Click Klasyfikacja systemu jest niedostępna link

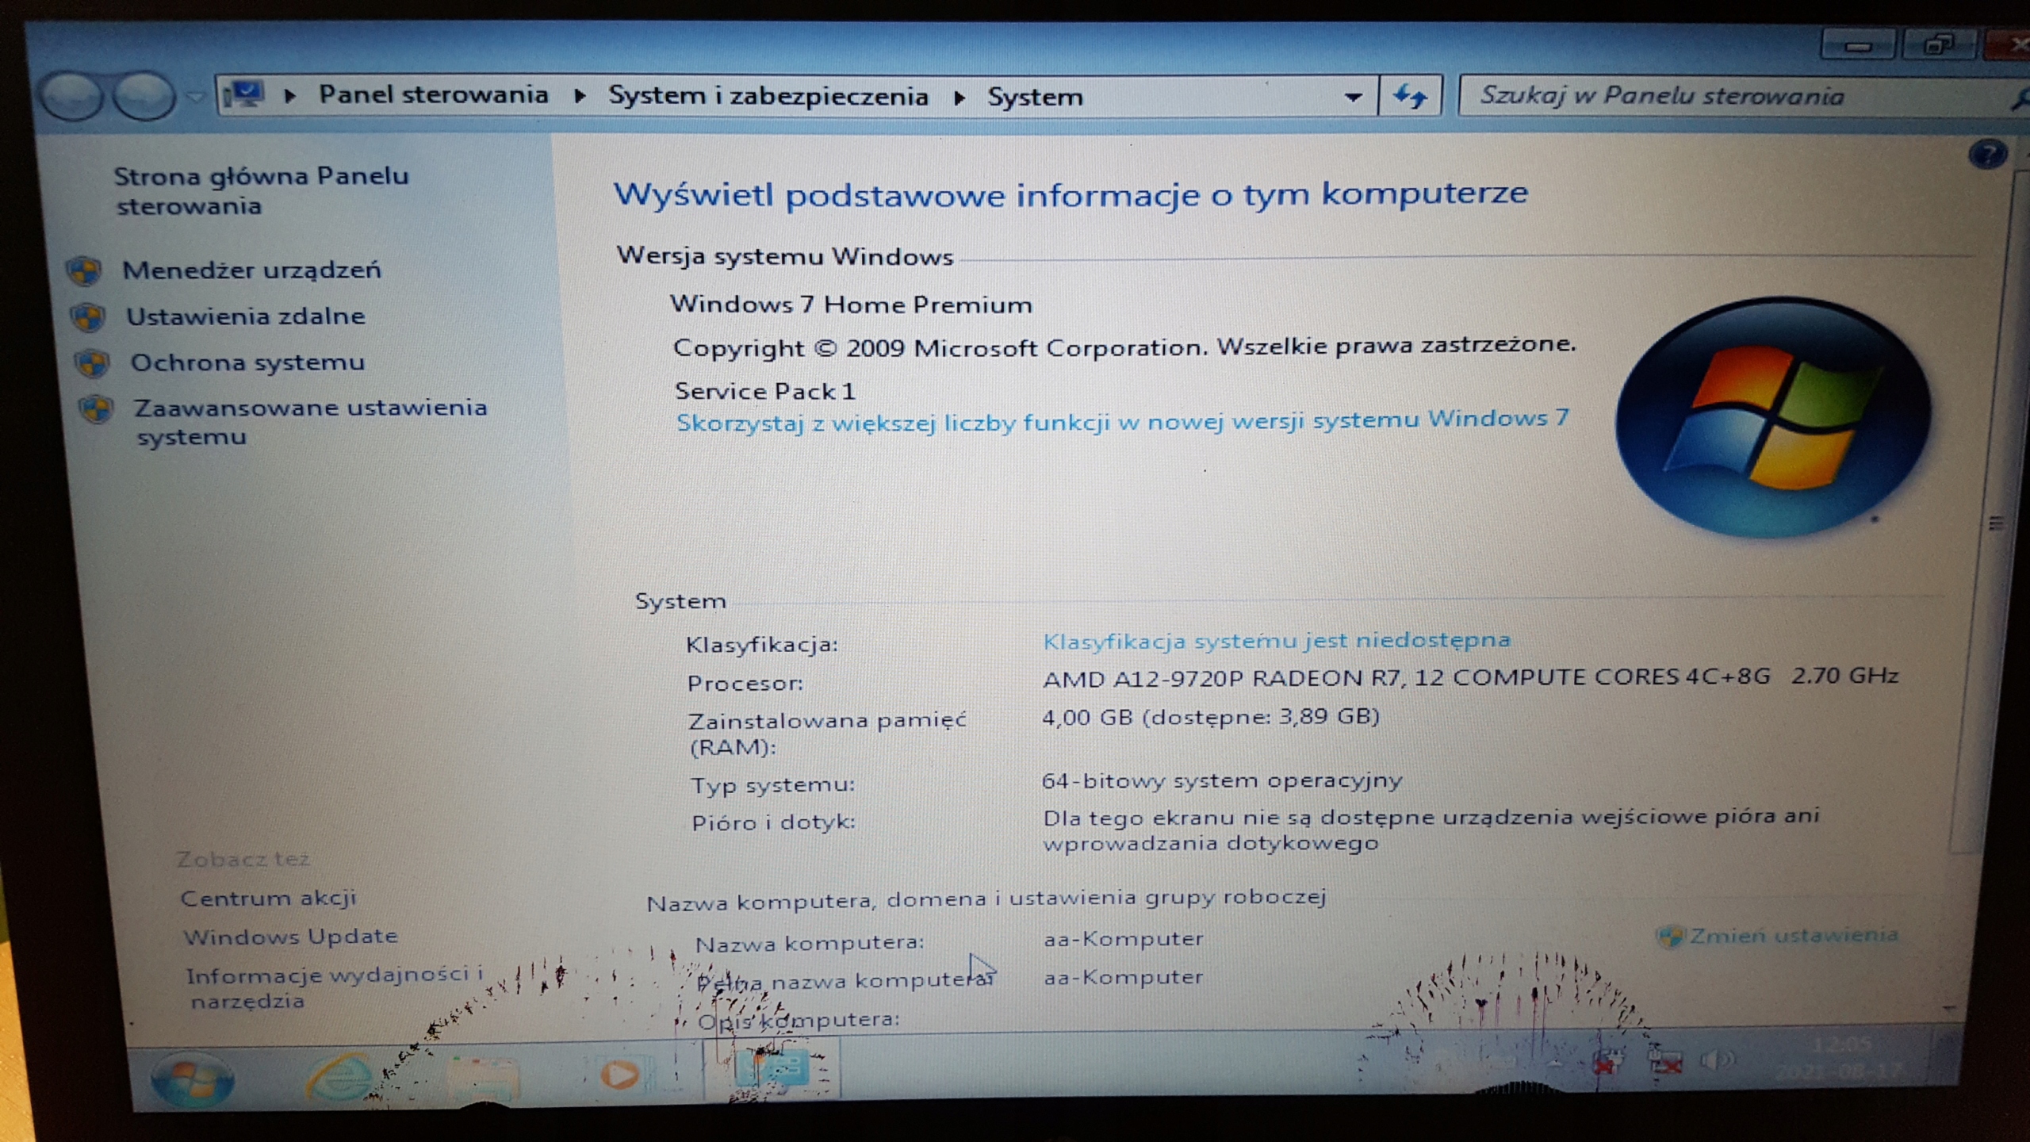click(x=1276, y=641)
